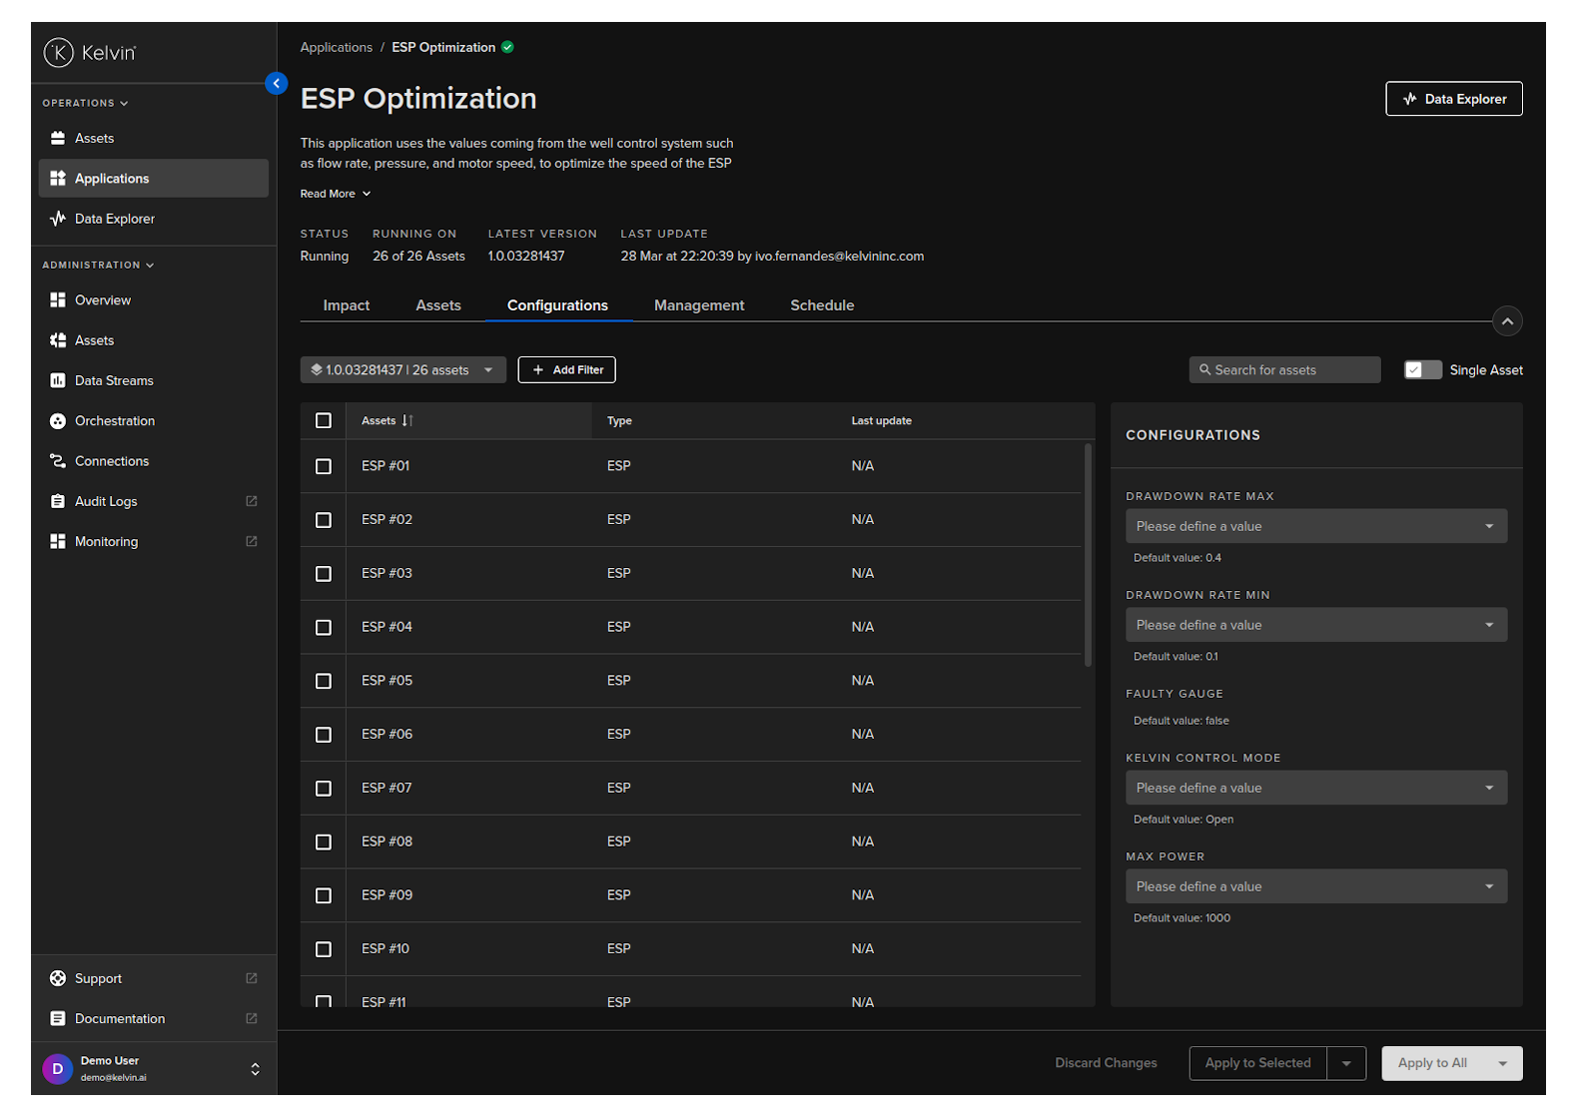Toggle the Single Asset switch
Viewport: 1578px width, 1118px height.
pos(1422,370)
